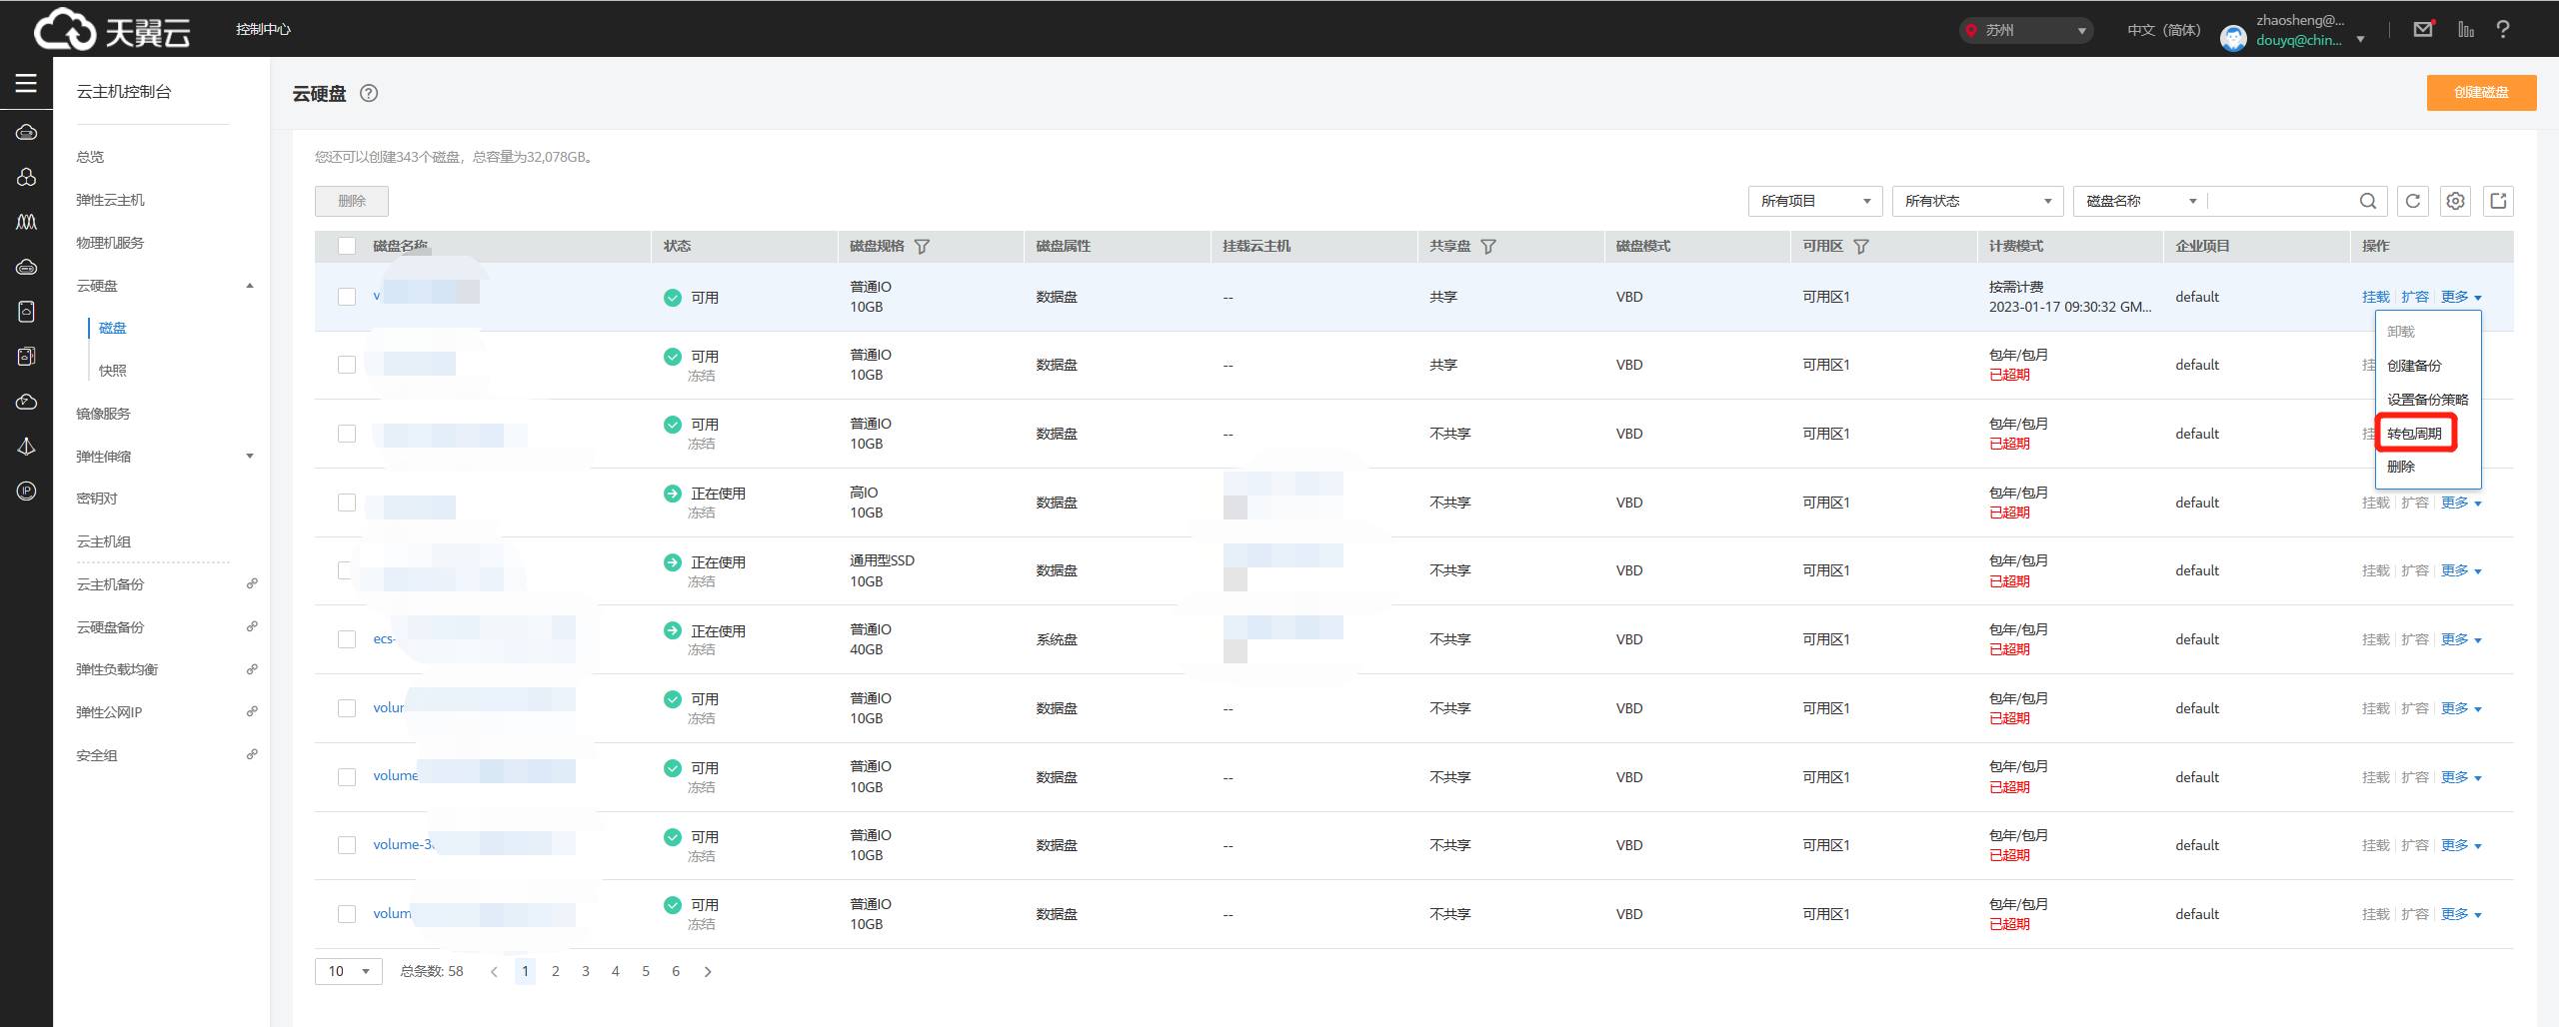Click the search magnifier icon
This screenshot has width=2559, height=1027.
click(2367, 201)
